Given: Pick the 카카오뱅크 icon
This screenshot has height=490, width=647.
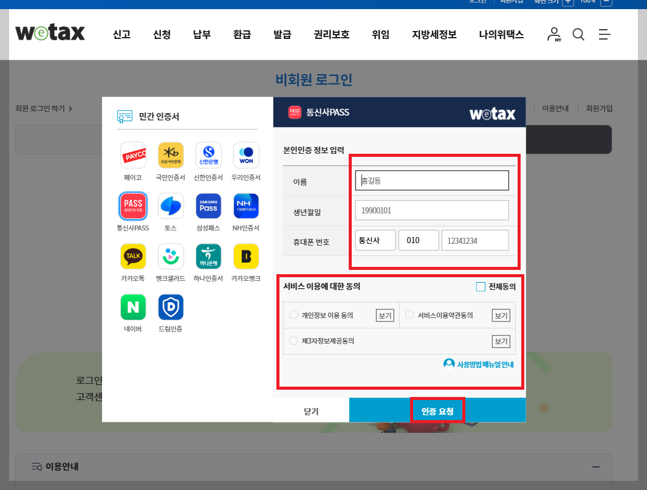Looking at the screenshot, I should (x=246, y=257).
